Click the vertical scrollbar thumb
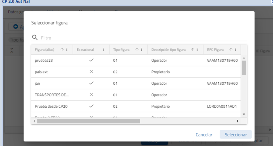This screenshot has height=146, width=273. point(244,68)
